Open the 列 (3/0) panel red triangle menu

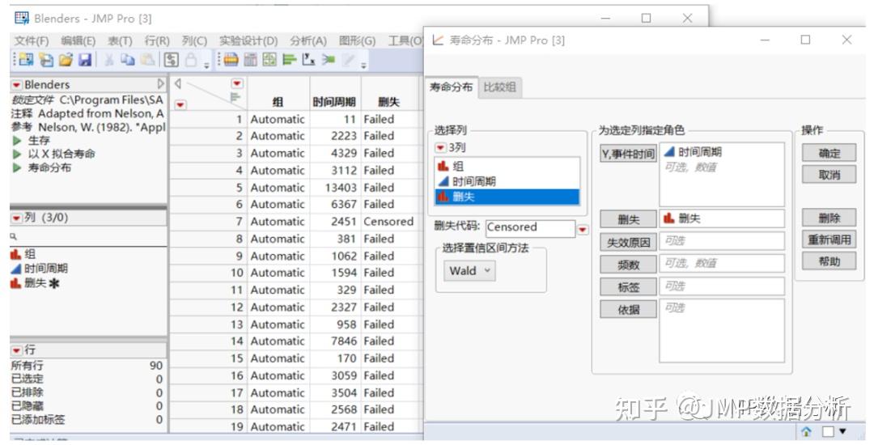(17, 218)
